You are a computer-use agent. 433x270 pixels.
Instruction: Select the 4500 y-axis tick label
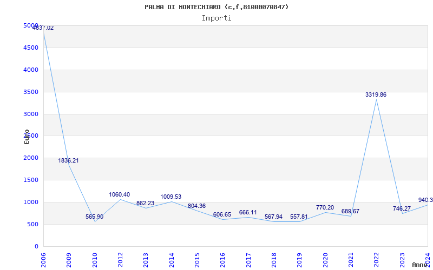click(31, 48)
